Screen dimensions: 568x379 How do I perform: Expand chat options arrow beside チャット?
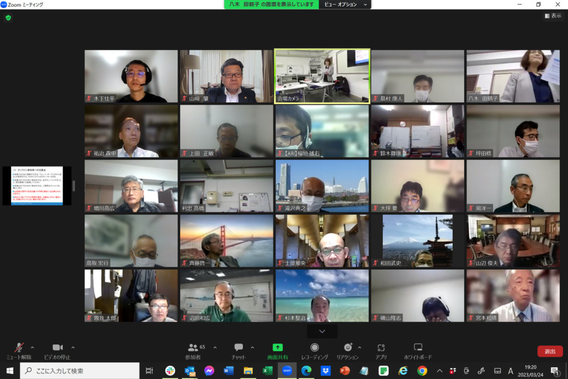pyautogui.click(x=252, y=347)
